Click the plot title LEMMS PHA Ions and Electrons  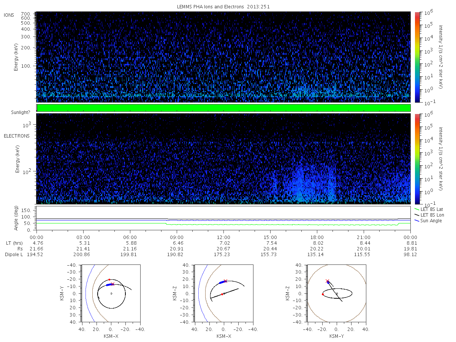(x=223, y=6)
